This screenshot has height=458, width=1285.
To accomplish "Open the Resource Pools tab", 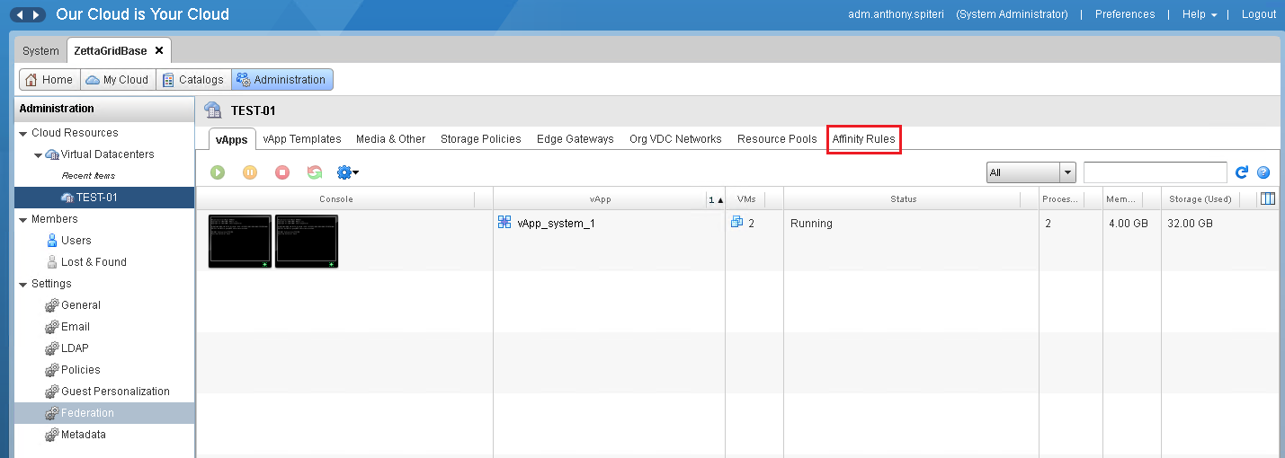I will [777, 139].
